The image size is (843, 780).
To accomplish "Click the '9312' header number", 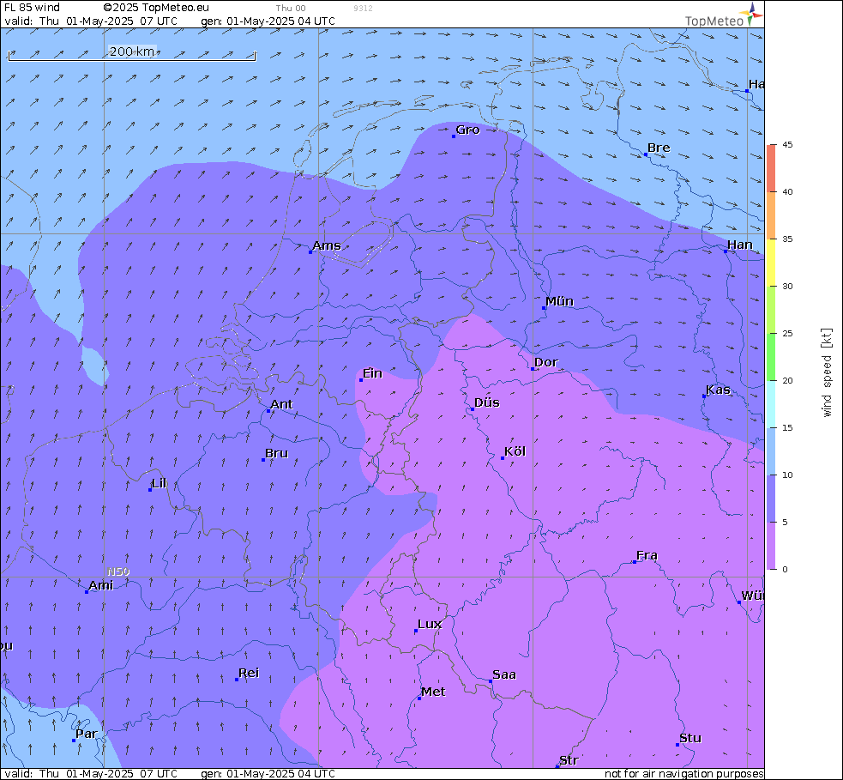I will (x=363, y=8).
